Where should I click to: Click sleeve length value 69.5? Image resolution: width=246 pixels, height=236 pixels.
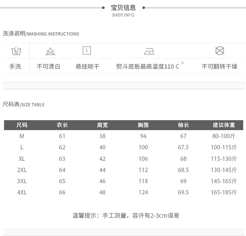(x=183, y=192)
